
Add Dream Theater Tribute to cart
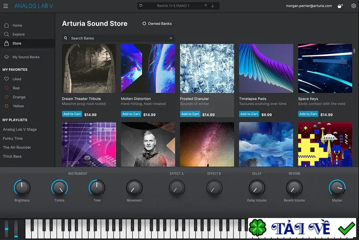click(x=72, y=114)
